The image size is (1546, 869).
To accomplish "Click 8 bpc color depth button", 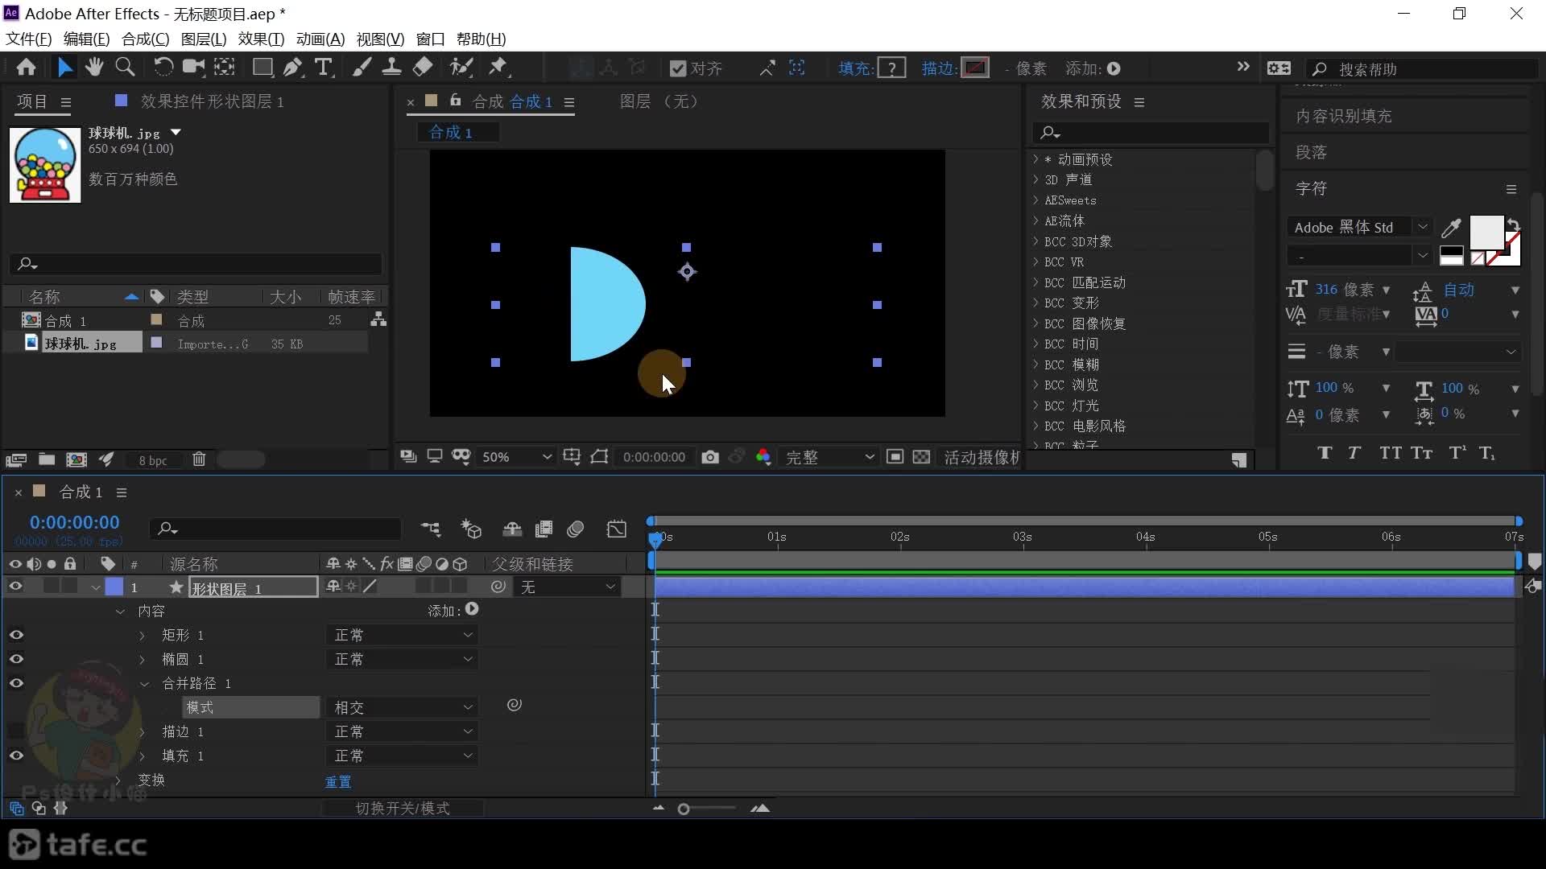I will click(x=152, y=460).
